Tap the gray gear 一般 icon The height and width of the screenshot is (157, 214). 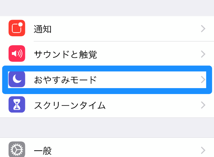(17, 149)
